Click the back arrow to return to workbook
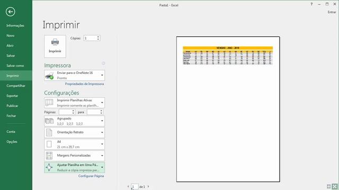This screenshot has width=339, height=190. 11,12
